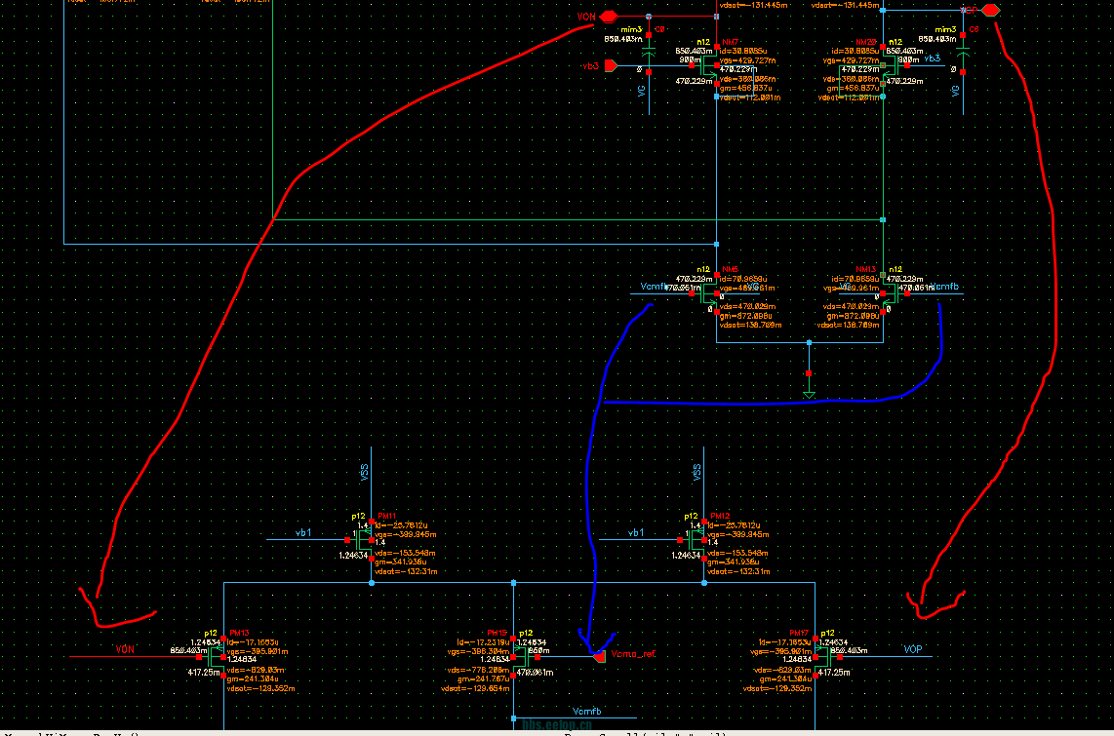The width and height of the screenshot is (1114, 736).
Task: Click the vb3 input pin
Action: pyautogui.click(x=611, y=66)
